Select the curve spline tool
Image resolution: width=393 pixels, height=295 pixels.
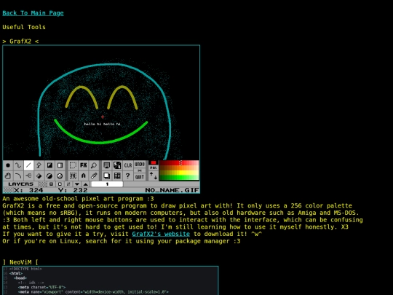(x=18, y=176)
